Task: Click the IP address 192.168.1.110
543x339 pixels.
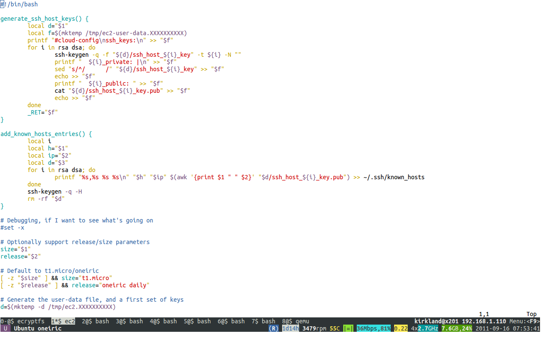Action: [x=484, y=321]
